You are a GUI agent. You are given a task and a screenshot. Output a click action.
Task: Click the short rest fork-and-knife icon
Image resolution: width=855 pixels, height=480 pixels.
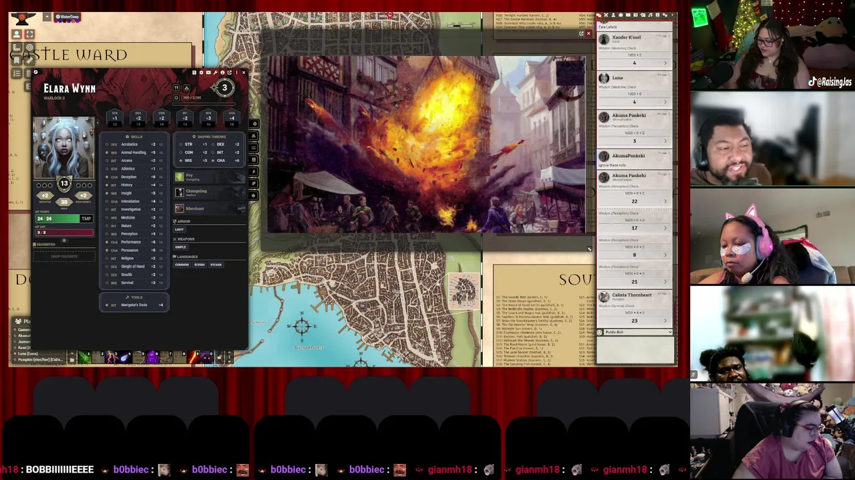point(176,87)
